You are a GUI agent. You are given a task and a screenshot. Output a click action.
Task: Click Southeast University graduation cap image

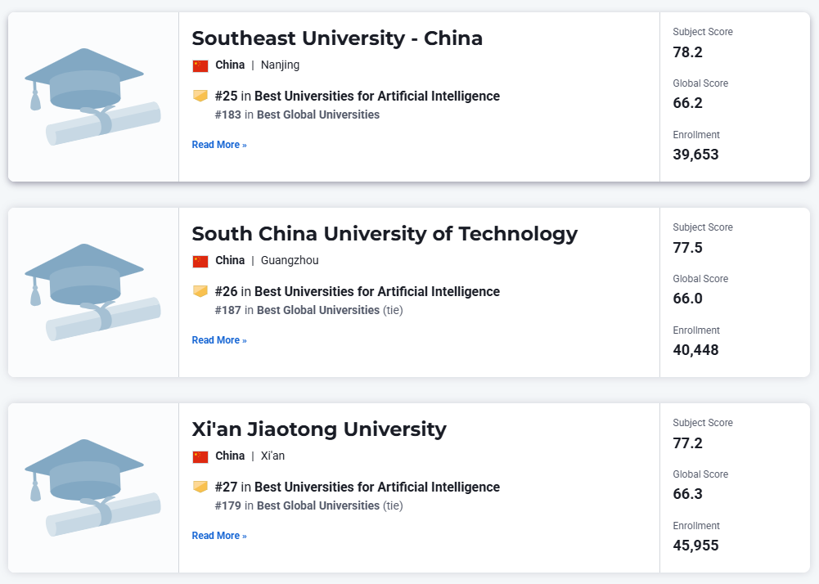click(92, 97)
